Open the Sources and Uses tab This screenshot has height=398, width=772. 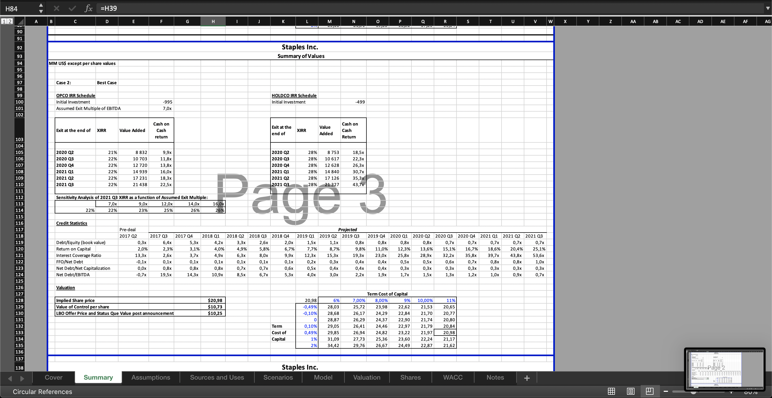(217, 377)
